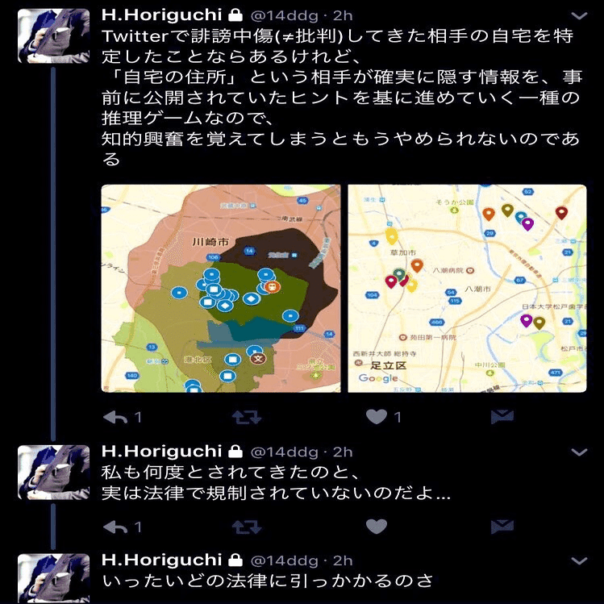Viewport: 604px width, 604px height.
Task: Open the Google map with colored pins image
Action: pyautogui.click(x=467, y=289)
